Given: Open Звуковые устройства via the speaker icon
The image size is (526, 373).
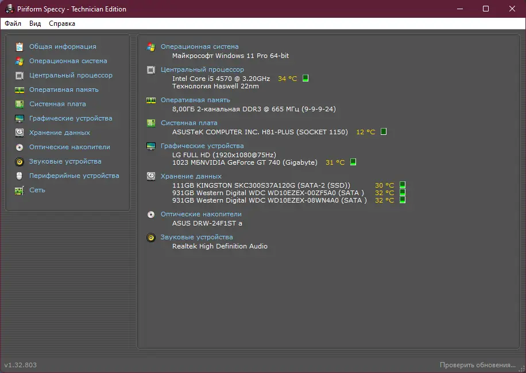Looking at the screenshot, I should click(x=21, y=161).
